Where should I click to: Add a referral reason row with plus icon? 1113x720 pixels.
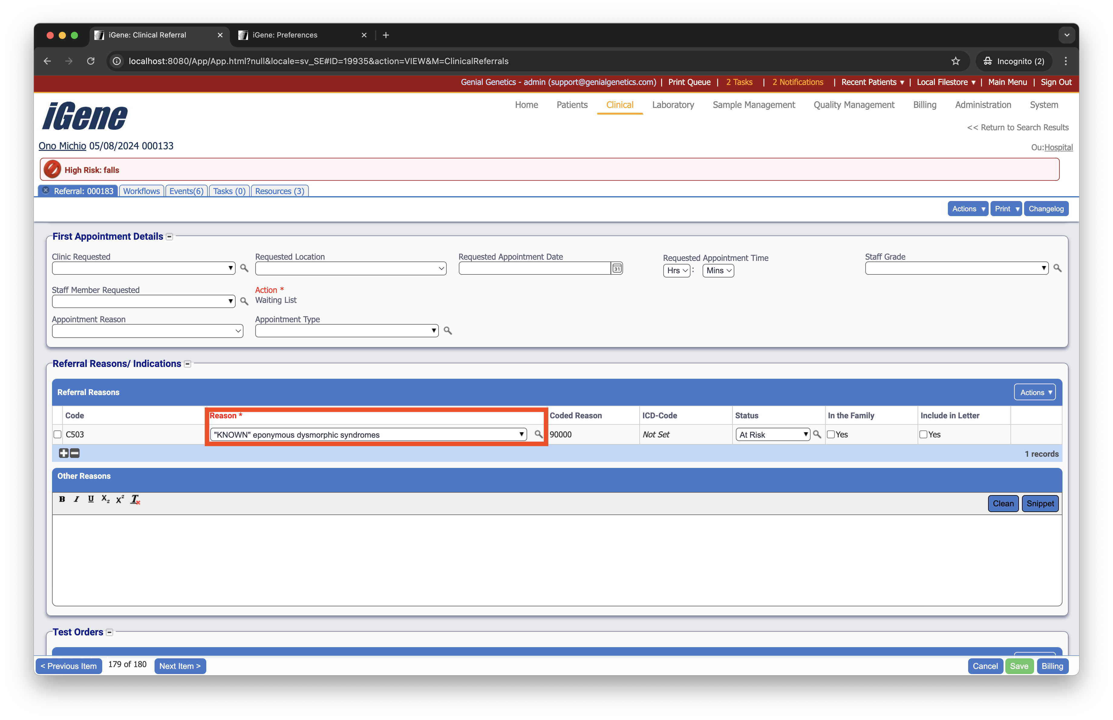click(64, 453)
